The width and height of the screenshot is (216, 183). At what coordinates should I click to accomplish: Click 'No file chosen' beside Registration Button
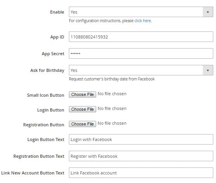click(112, 123)
